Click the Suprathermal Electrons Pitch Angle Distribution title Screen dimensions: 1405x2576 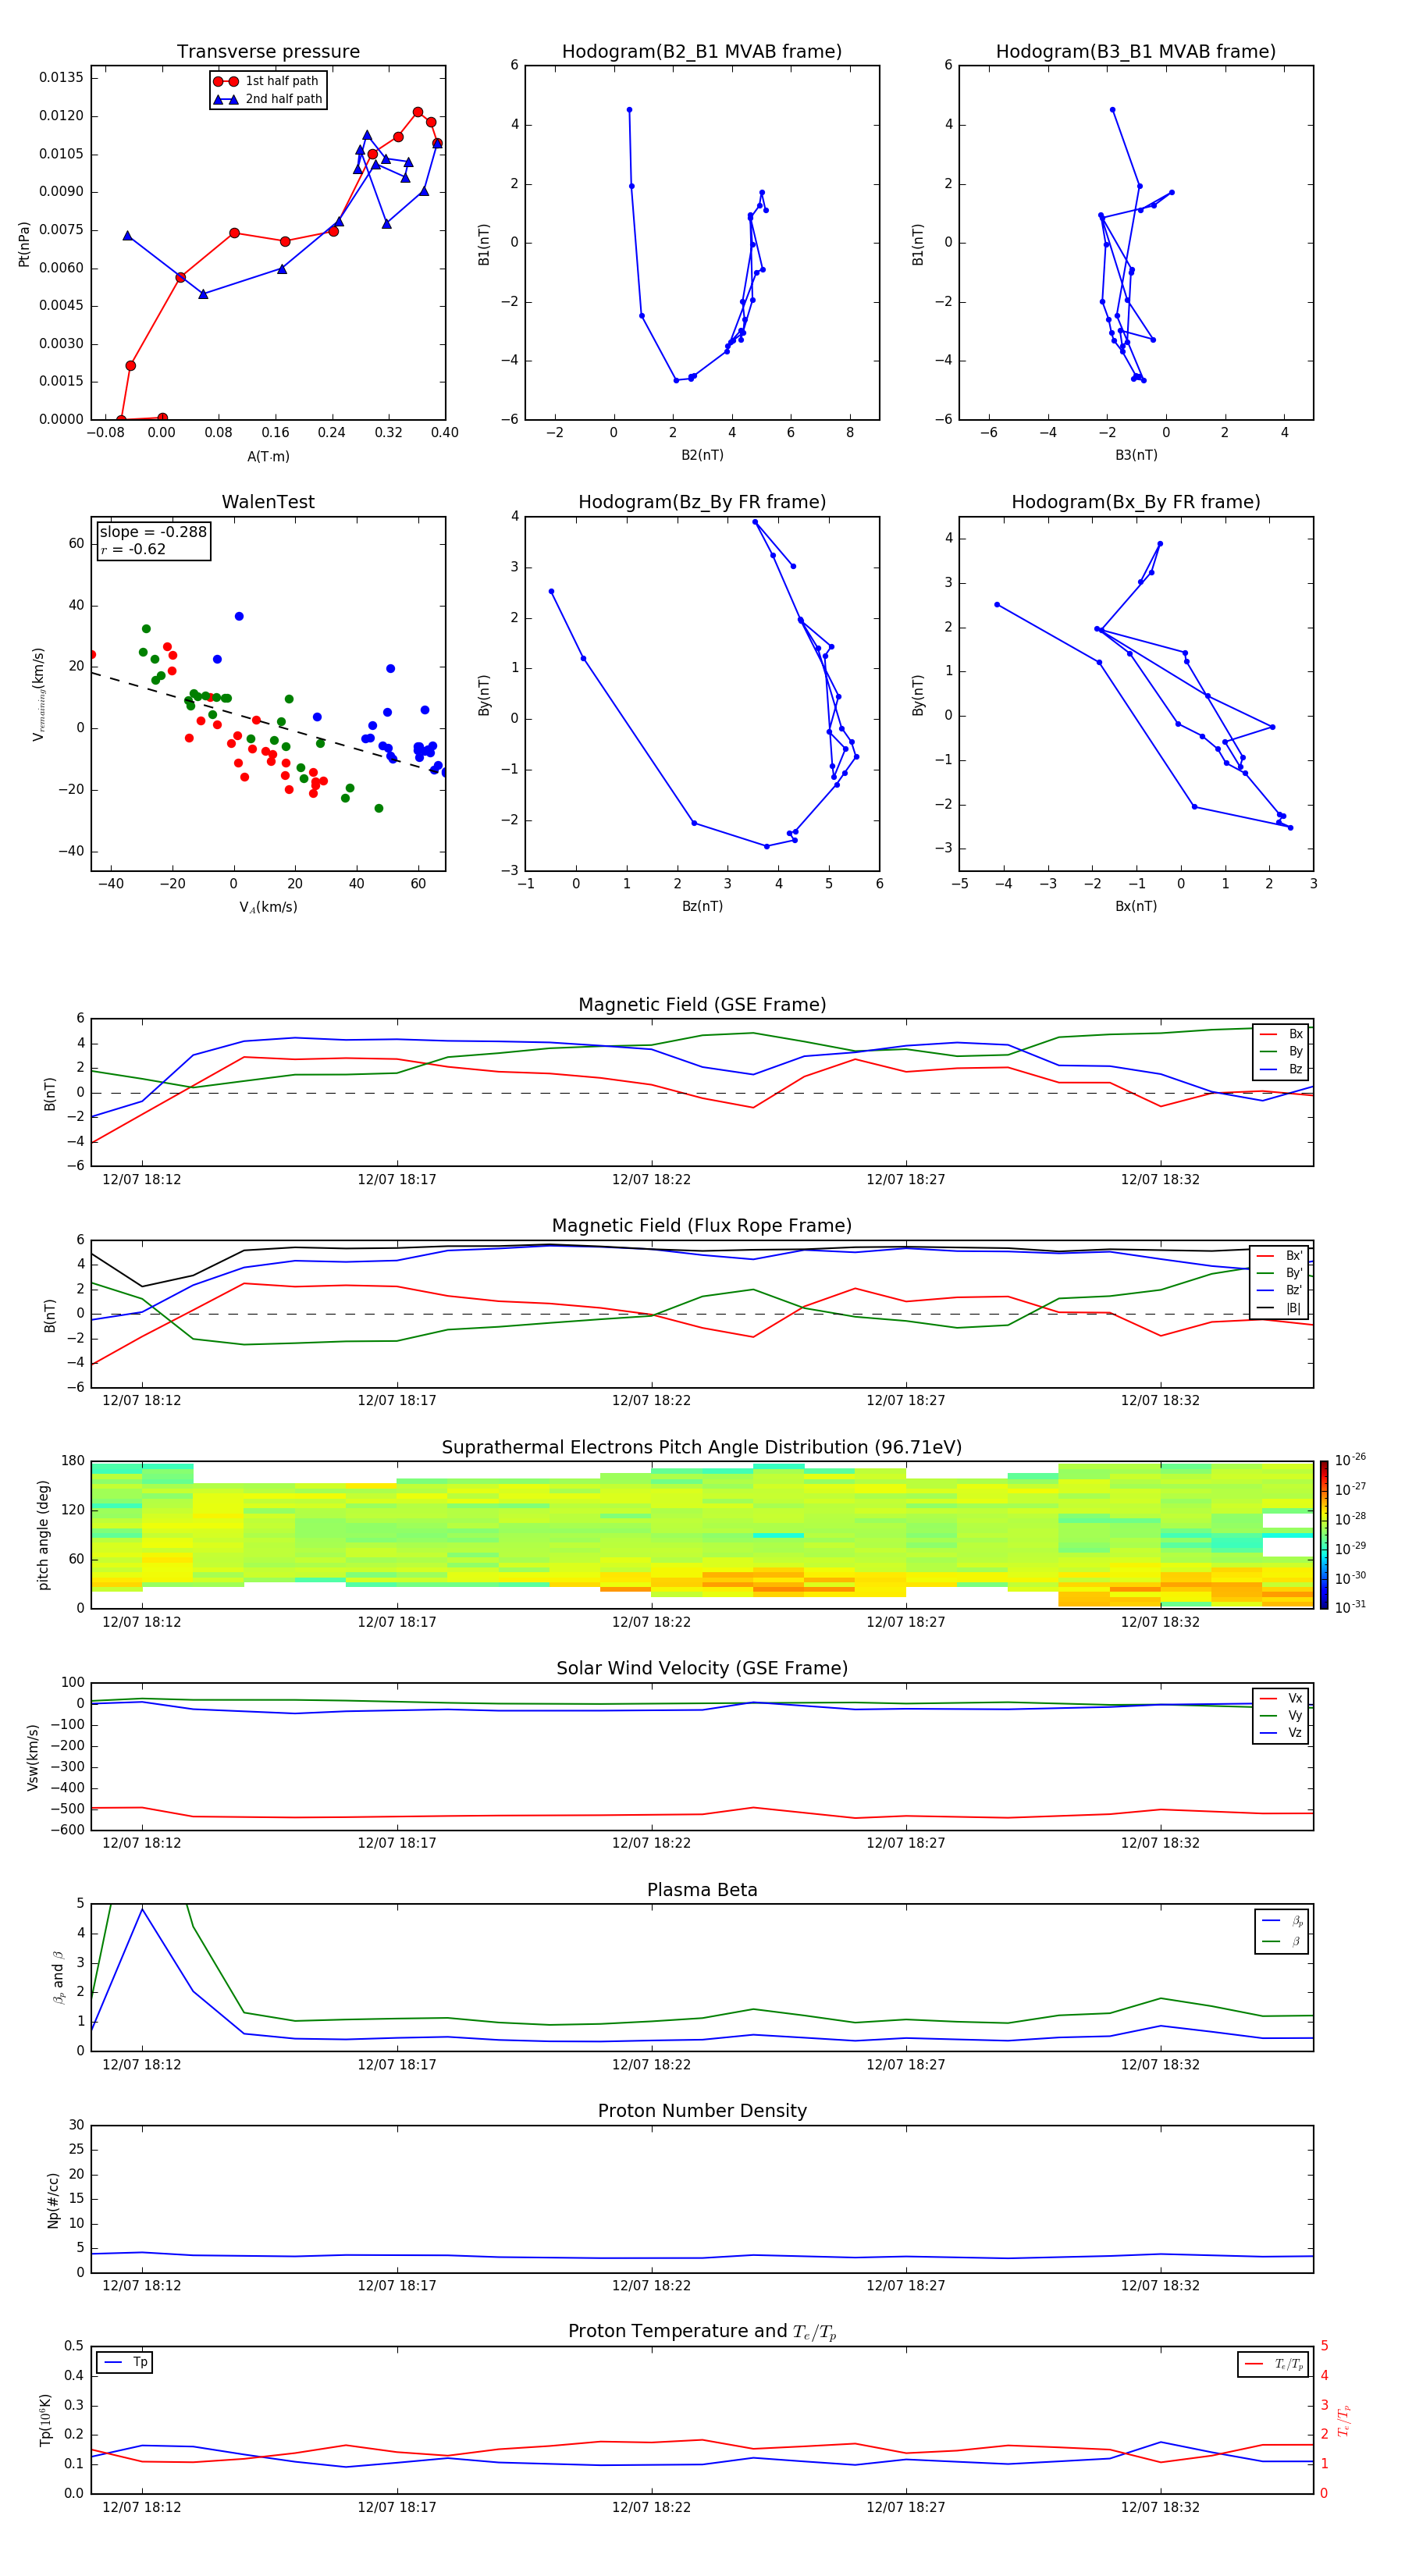702,1448
